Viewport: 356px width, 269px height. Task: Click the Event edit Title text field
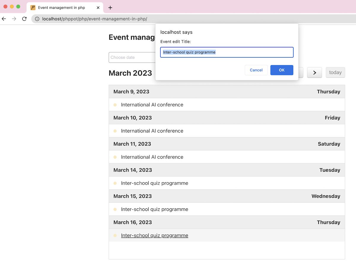click(227, 52)
